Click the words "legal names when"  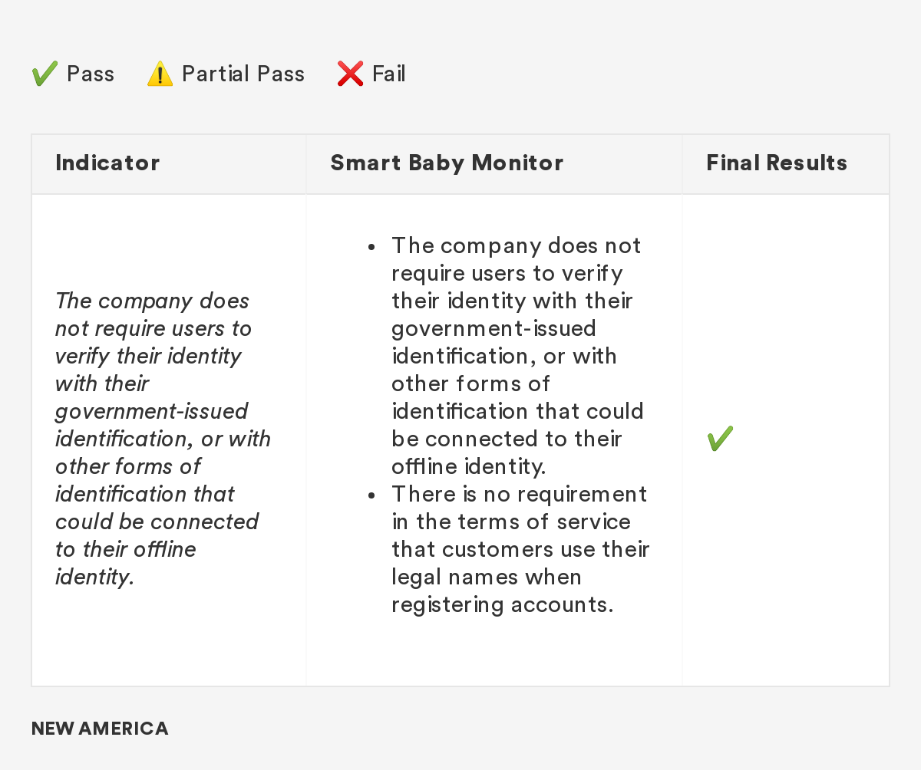[487, 577]
